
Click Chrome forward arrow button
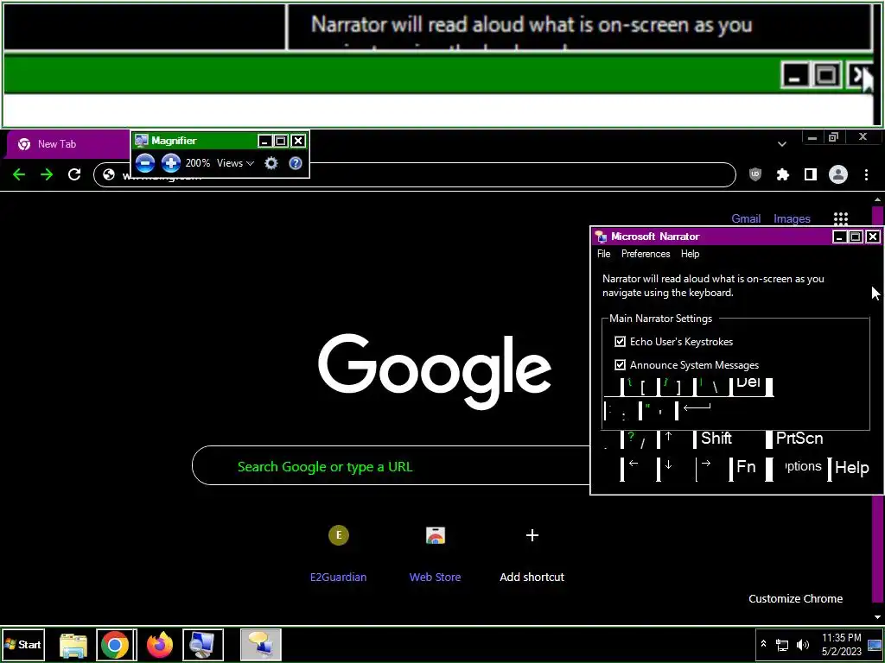[x=47, y=174]
